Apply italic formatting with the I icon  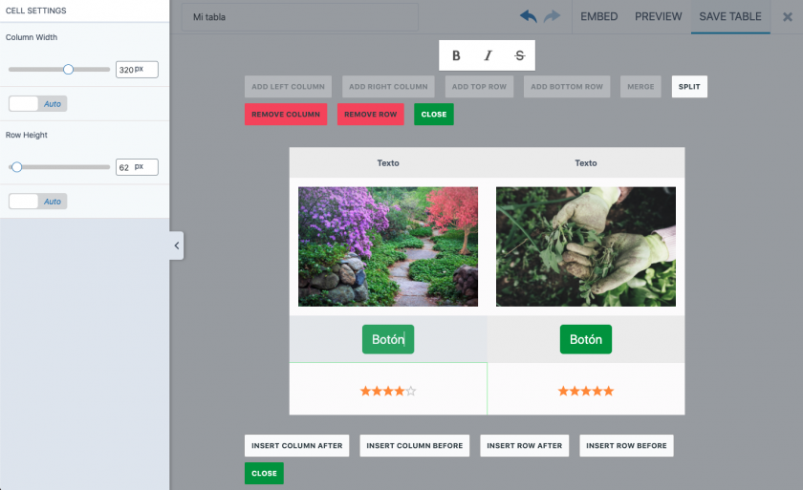pos(488,55)
